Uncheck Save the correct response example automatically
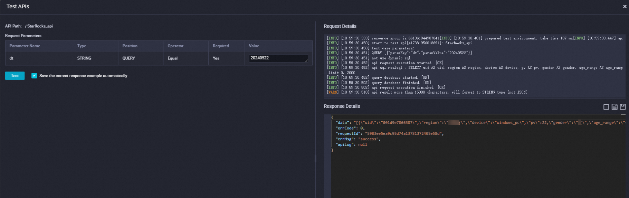The image size is (629, 198). click(x=34, y=76)
